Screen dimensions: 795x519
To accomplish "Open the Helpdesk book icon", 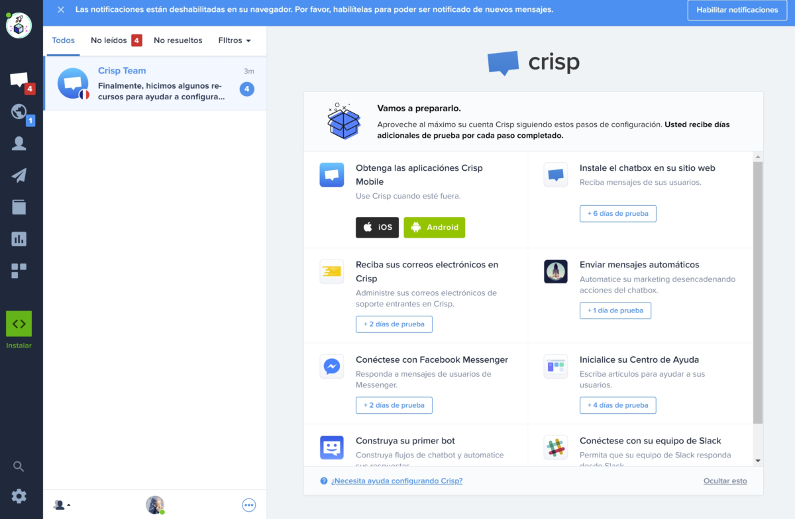I will tap(19, 207).
